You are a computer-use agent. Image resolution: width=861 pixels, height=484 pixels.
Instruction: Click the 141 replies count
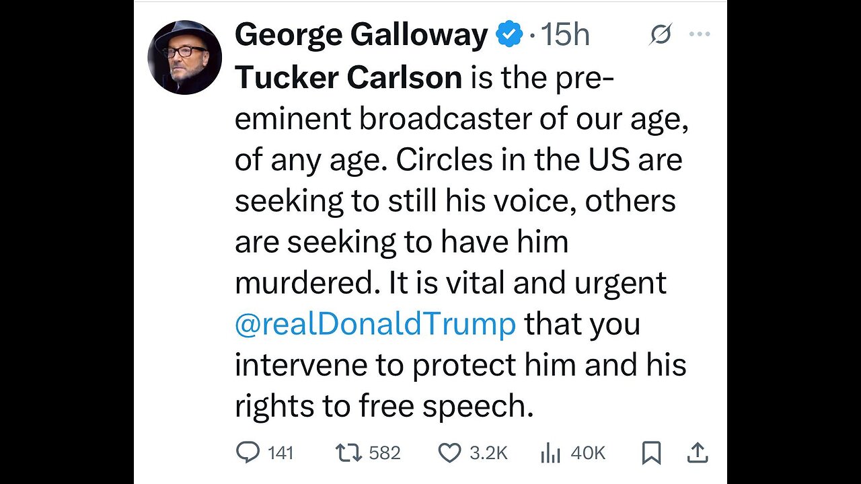280,454
